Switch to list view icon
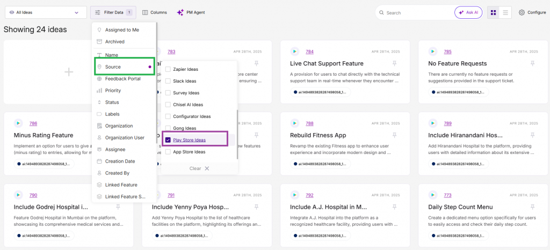550x250 pixels. pos(505,12)
